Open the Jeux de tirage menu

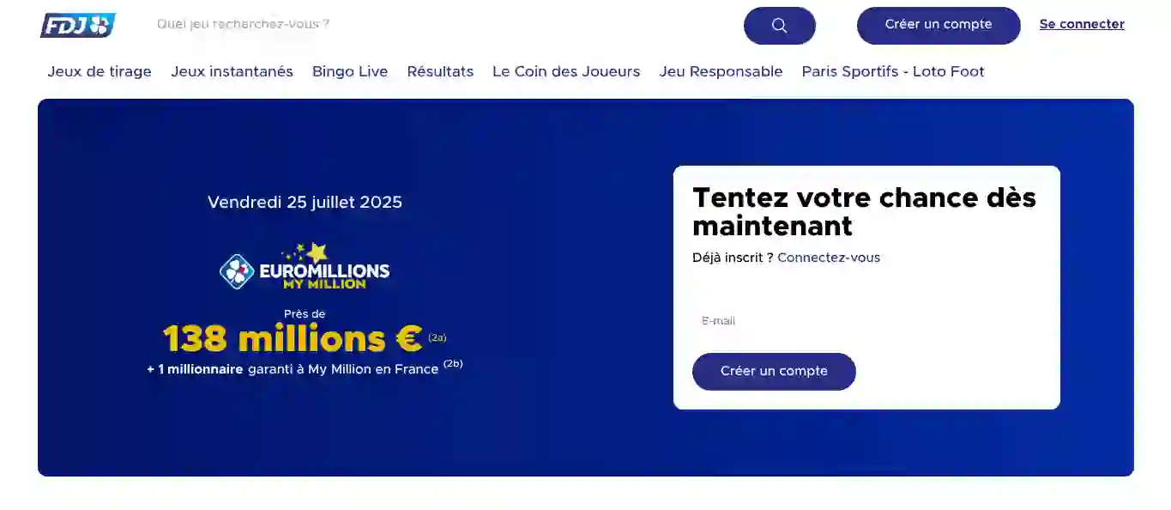pos(100,72)
